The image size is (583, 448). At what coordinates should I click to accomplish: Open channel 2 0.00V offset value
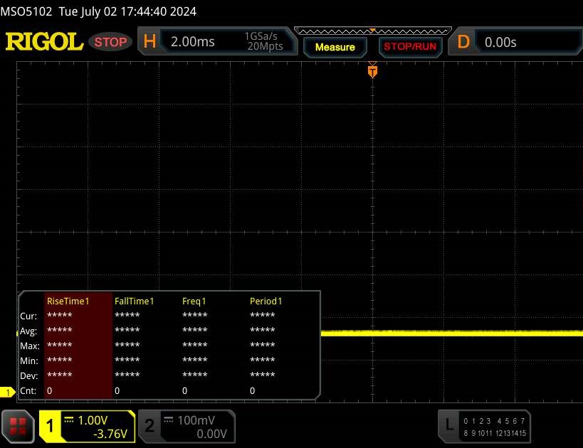211,434
